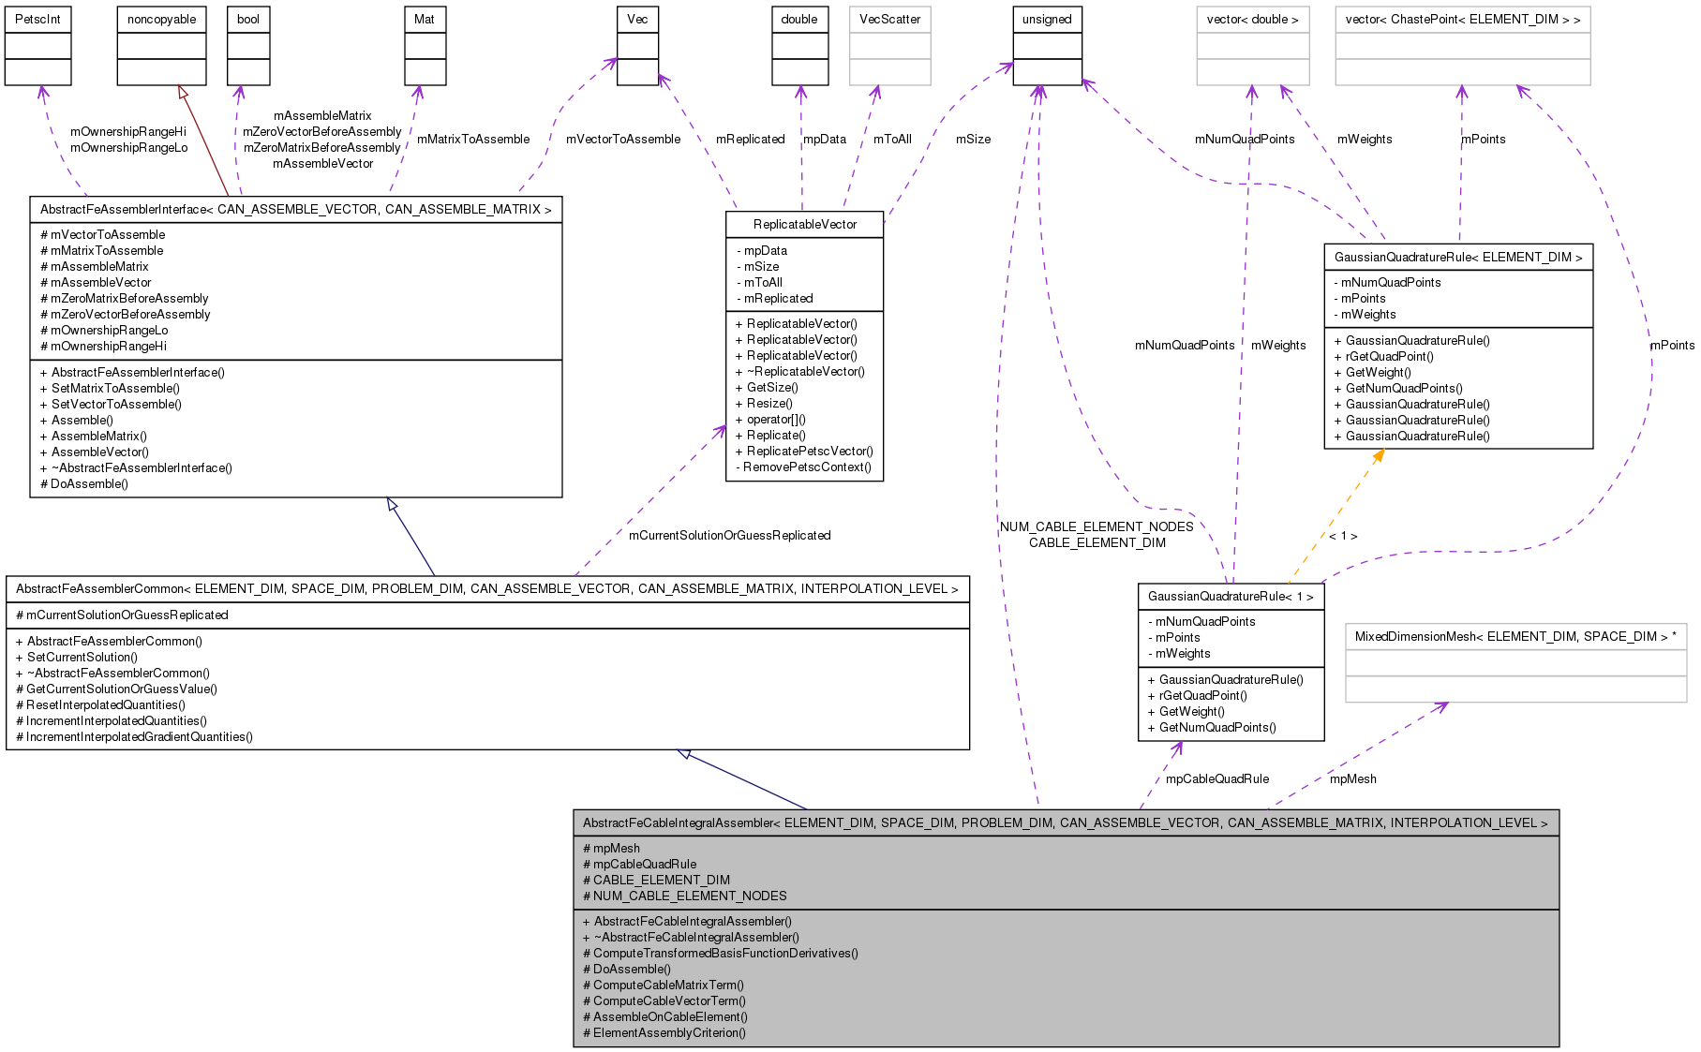Click the Mat type node
The width and height of the screenshot is (1701, 1052).
click(425, 46)
